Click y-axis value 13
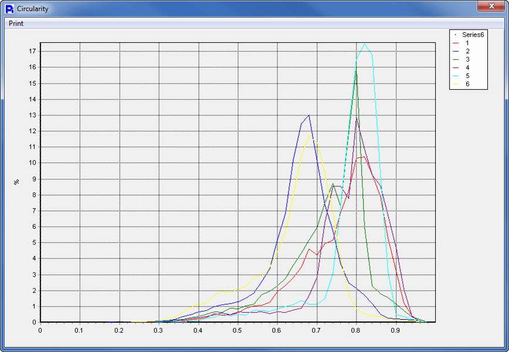 tap(32, 115)
